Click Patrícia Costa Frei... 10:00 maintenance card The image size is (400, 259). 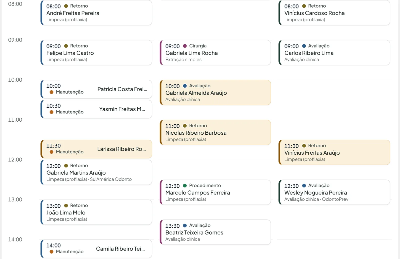(x=96, y=89)
